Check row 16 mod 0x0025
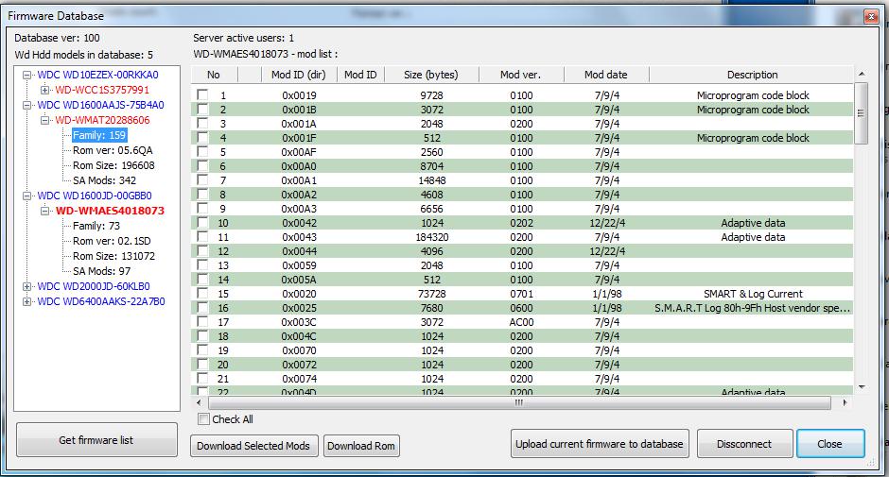The image size is (889, 477). (202, 307)
